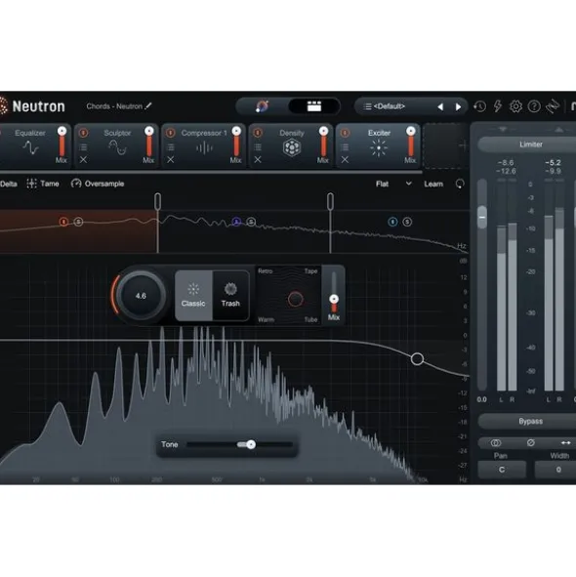Bypass the Exciter module power button
This screenshot has height=577, width=576.
coord(345,133)
